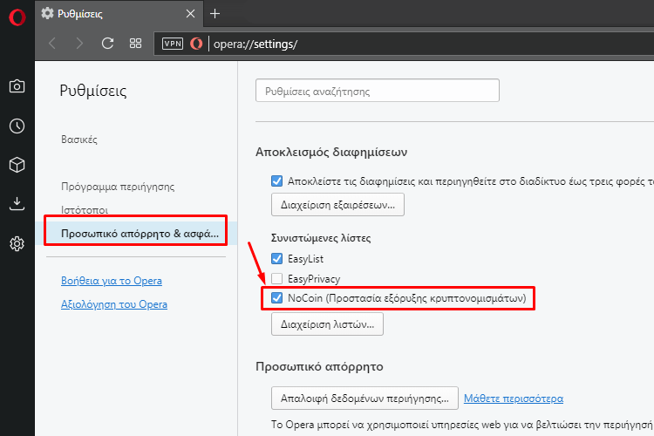Image resolution: width=654 pixels, height=436 pixels.
Task: Open History from the sidebar clock icon
Action: (17, 126)
